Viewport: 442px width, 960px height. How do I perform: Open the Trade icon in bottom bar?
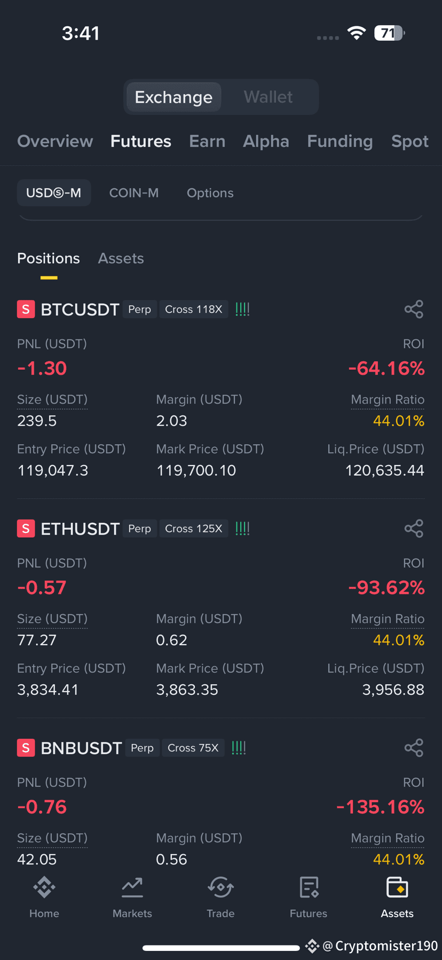220,887
